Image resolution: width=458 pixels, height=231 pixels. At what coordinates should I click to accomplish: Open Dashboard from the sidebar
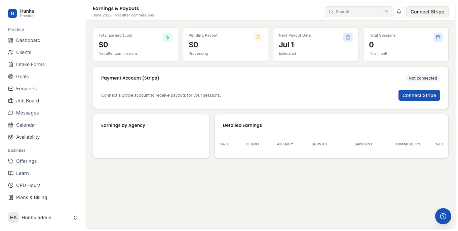(x=43, y=40)
